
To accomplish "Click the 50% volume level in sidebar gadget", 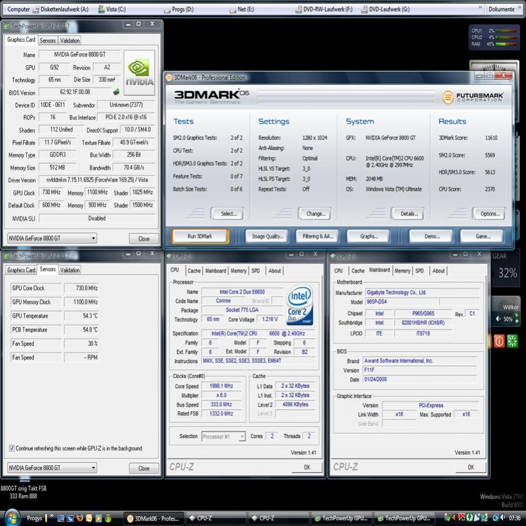I will pos(508,319).
